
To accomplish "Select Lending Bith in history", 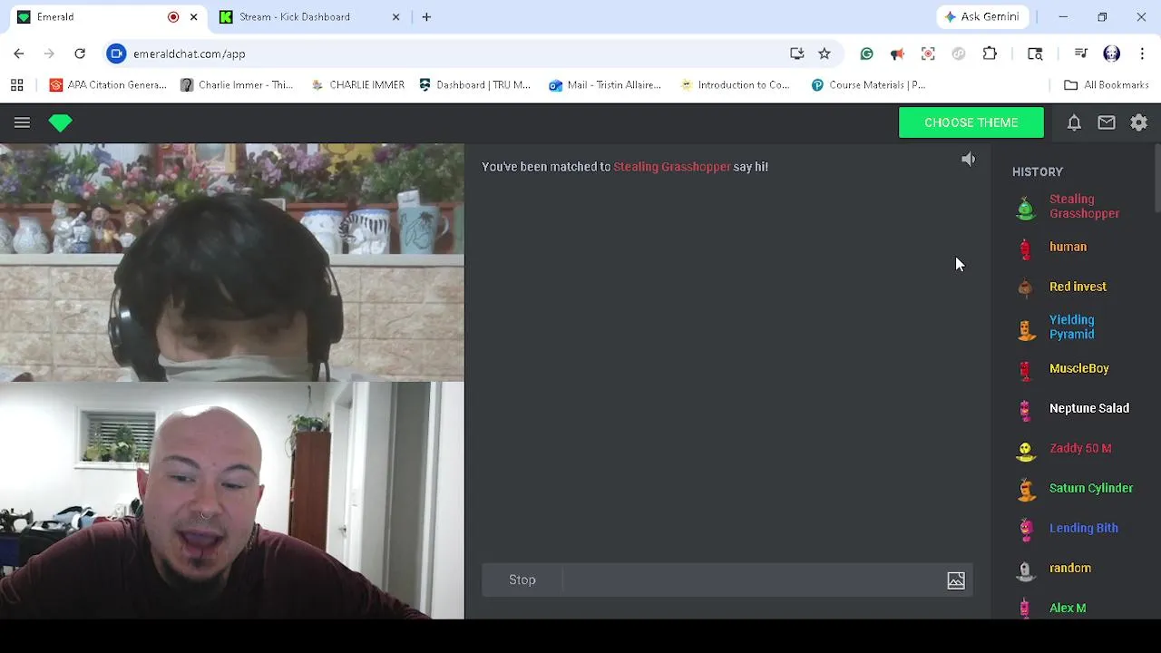I will click(1084, 528).
